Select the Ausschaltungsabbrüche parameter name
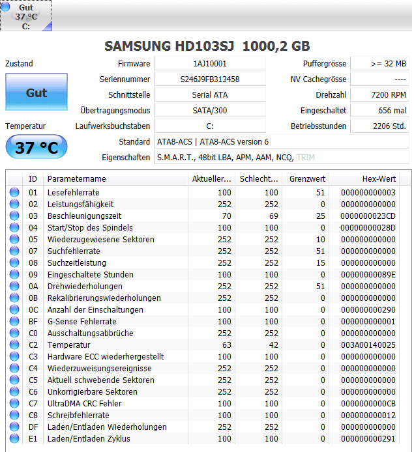Viewport: 414px width, 452px height. [x=91, y=333]
